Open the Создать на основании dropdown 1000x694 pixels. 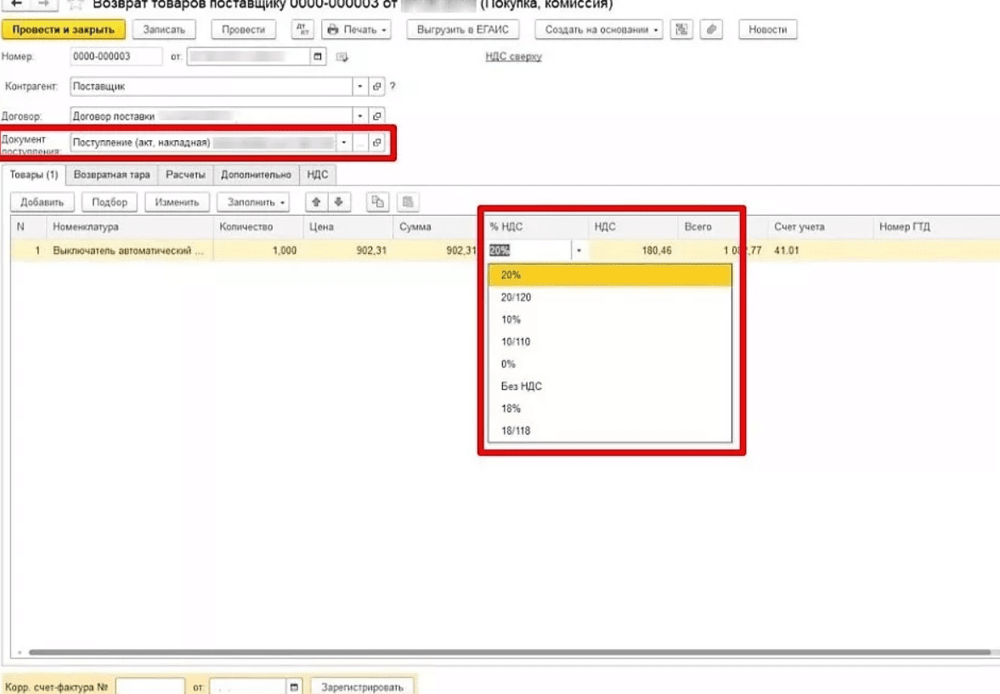tap(598, 30)
